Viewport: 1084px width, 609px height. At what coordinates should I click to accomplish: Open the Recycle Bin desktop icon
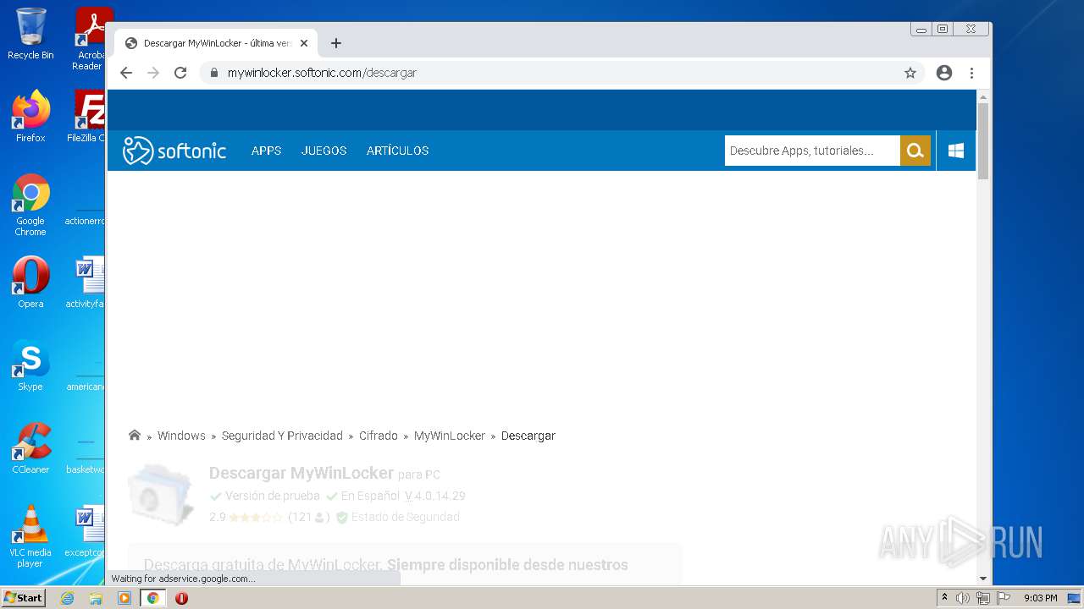[30, 34]
